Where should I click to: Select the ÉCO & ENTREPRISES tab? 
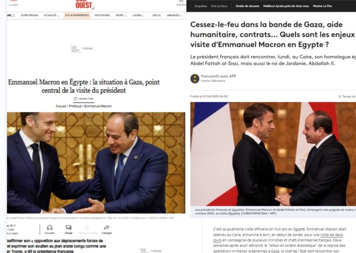point(77,15)
